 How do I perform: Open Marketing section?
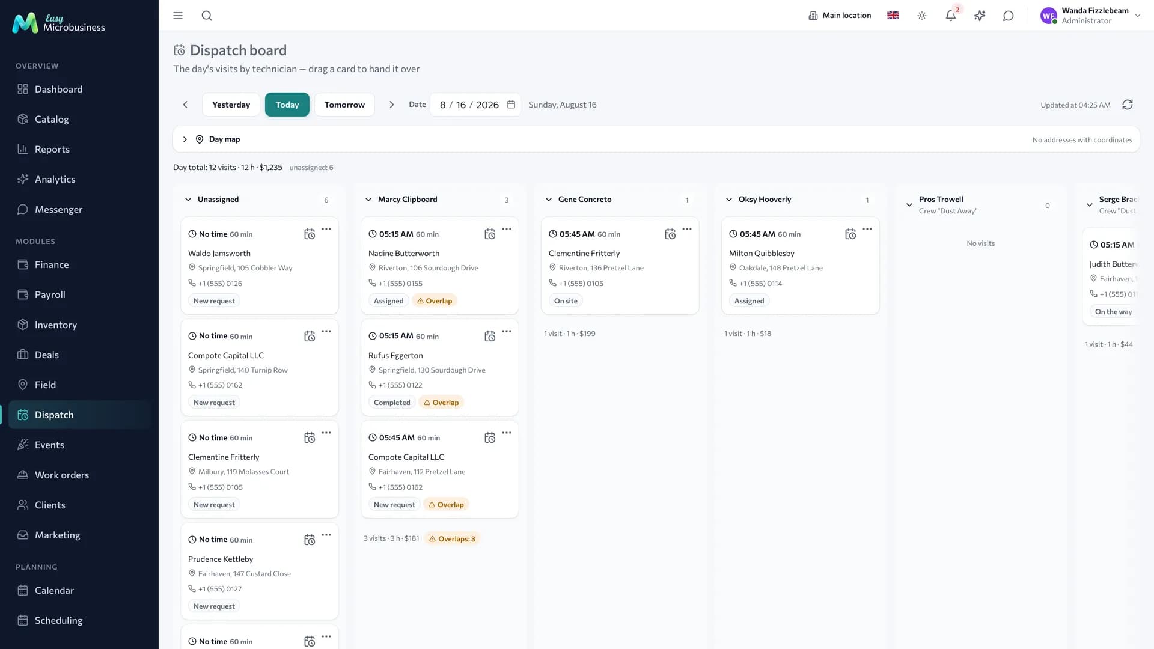pyautogui.click(x=79, y=535)
